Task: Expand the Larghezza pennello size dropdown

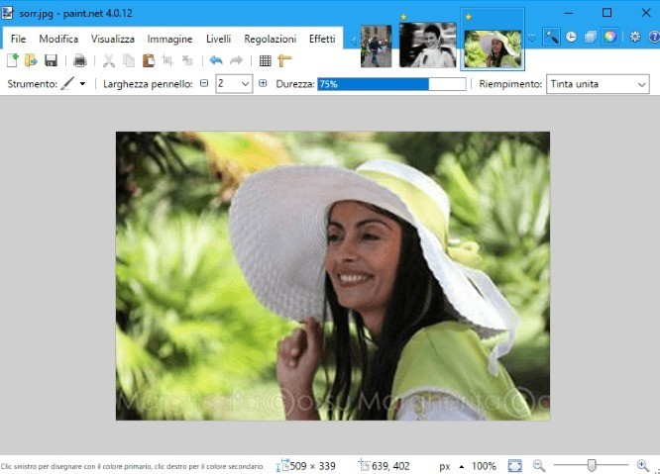Action: click(x=246, y=84)
